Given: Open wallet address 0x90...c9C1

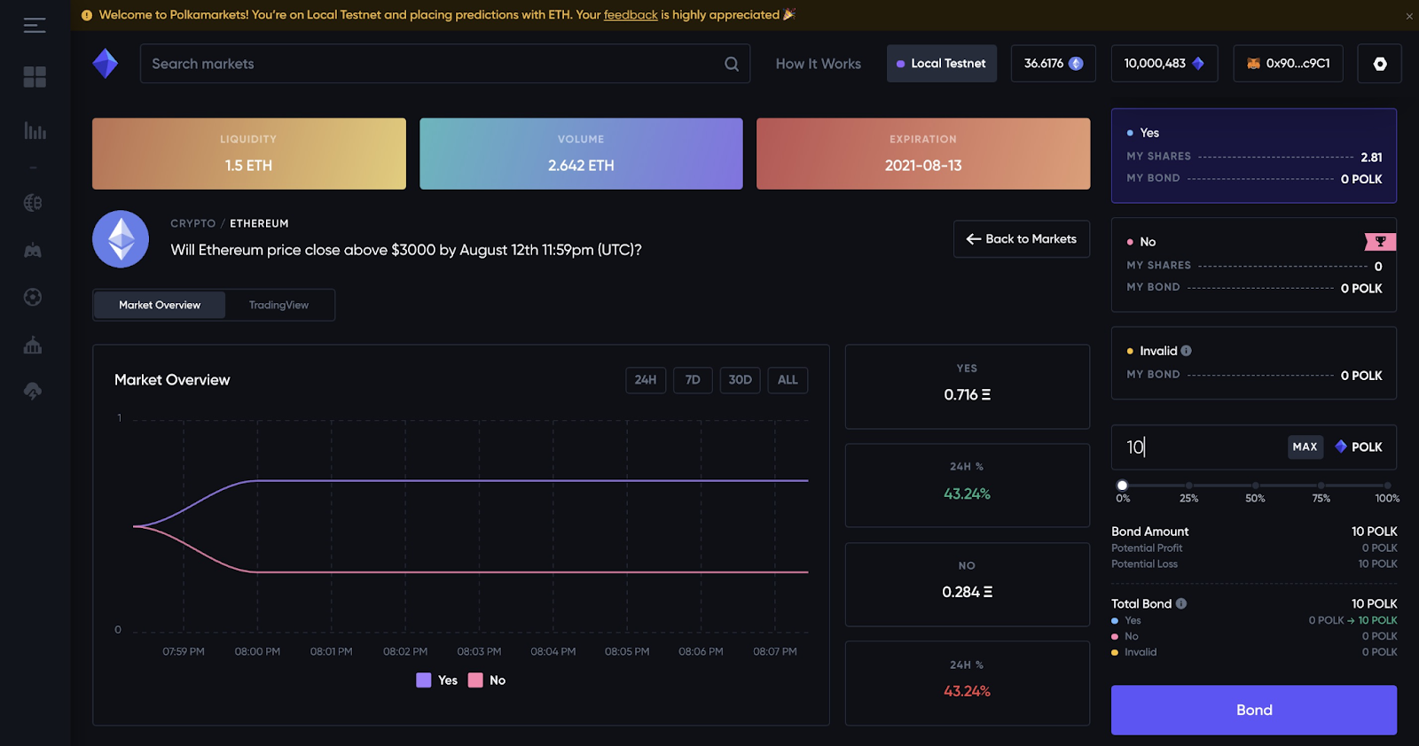Looking at the screenshot, I should [1289, 64].
